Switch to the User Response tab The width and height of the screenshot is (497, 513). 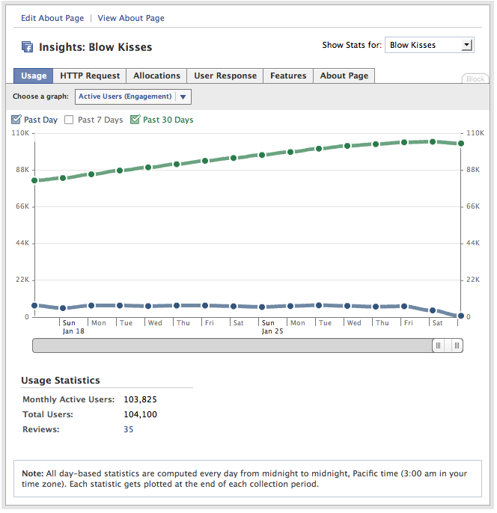[225, 76]
